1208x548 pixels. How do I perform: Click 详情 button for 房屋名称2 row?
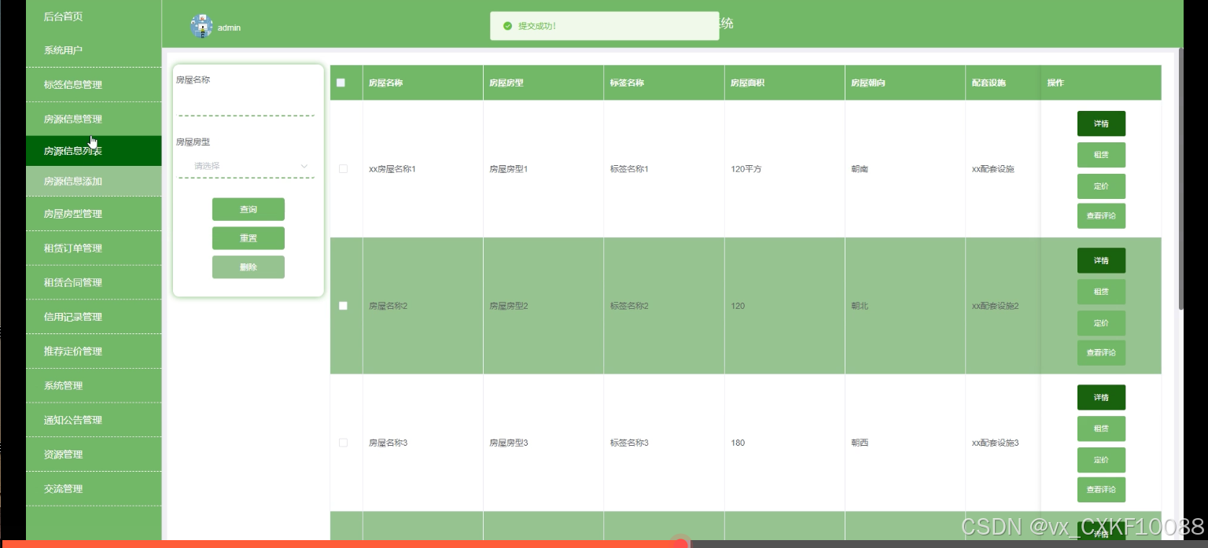click(x=1101, y=260)
